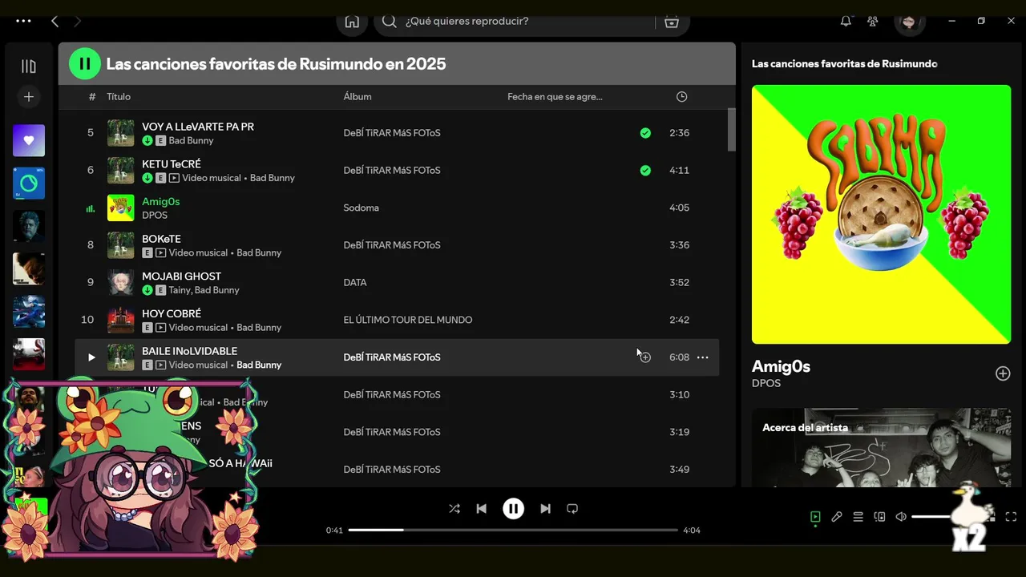Screen dimensions: 1026x577
Task: Toggle saved checkmark on VOY A LLeVARTE PA PR
Action: 645,133
